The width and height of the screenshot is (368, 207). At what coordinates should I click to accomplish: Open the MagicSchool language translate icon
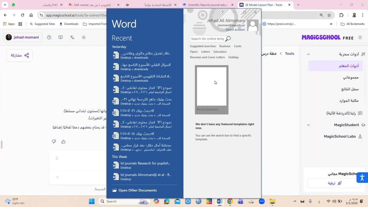[x=72, y=37]
